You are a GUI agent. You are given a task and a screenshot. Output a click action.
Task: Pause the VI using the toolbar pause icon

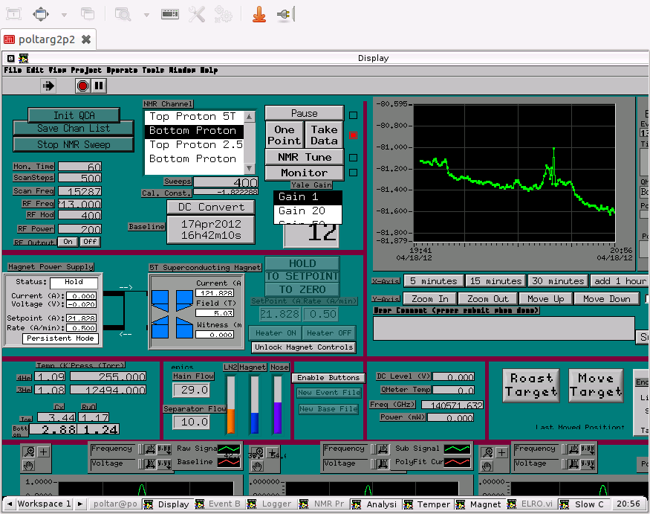click(99, 86)
